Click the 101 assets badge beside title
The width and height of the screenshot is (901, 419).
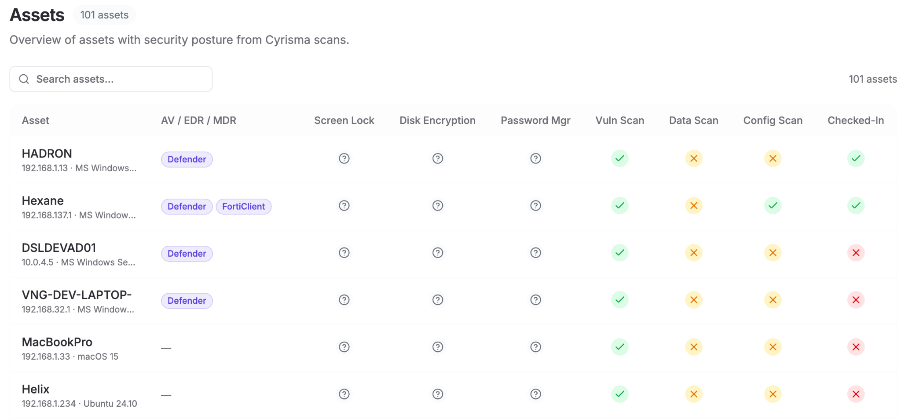(104, 15)
